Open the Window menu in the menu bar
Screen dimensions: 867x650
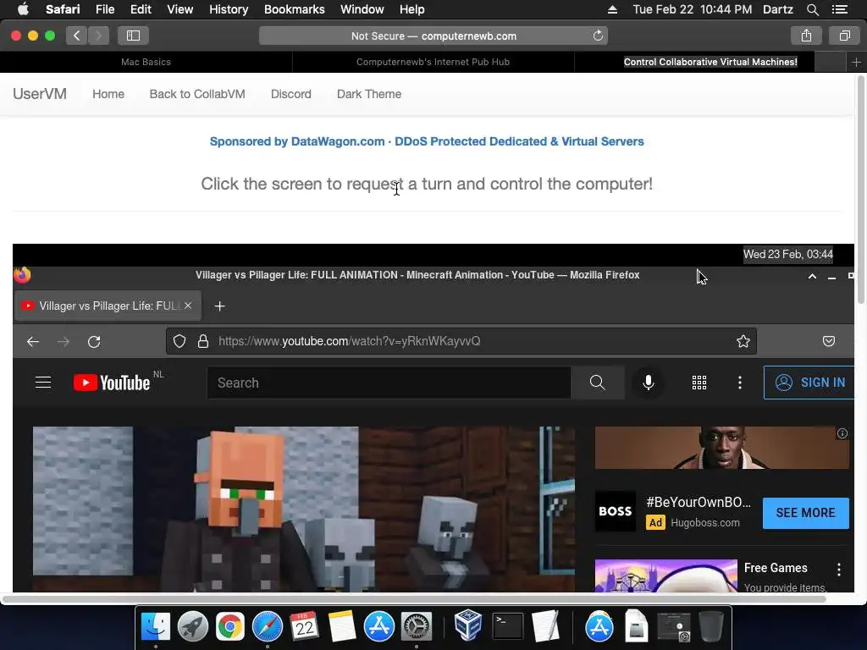click(362, 9)
